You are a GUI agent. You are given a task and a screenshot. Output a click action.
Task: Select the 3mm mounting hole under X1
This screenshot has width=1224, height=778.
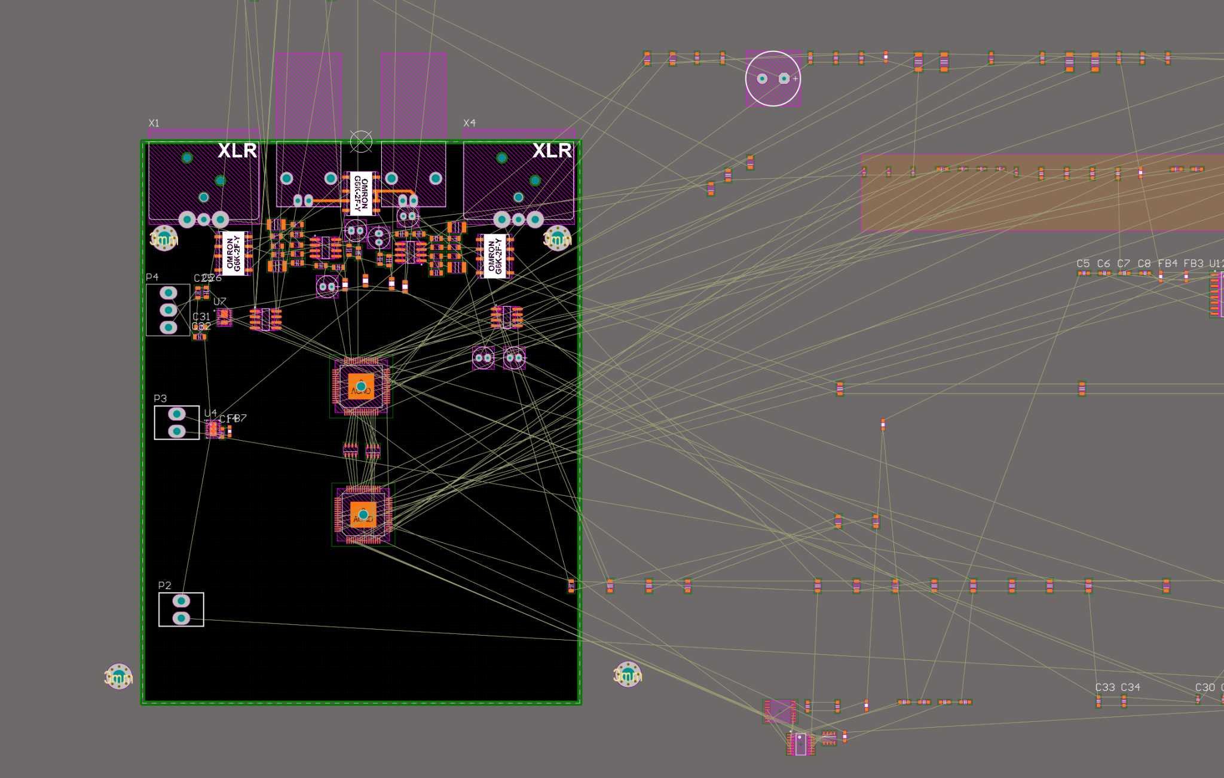[x=164, y=239]
